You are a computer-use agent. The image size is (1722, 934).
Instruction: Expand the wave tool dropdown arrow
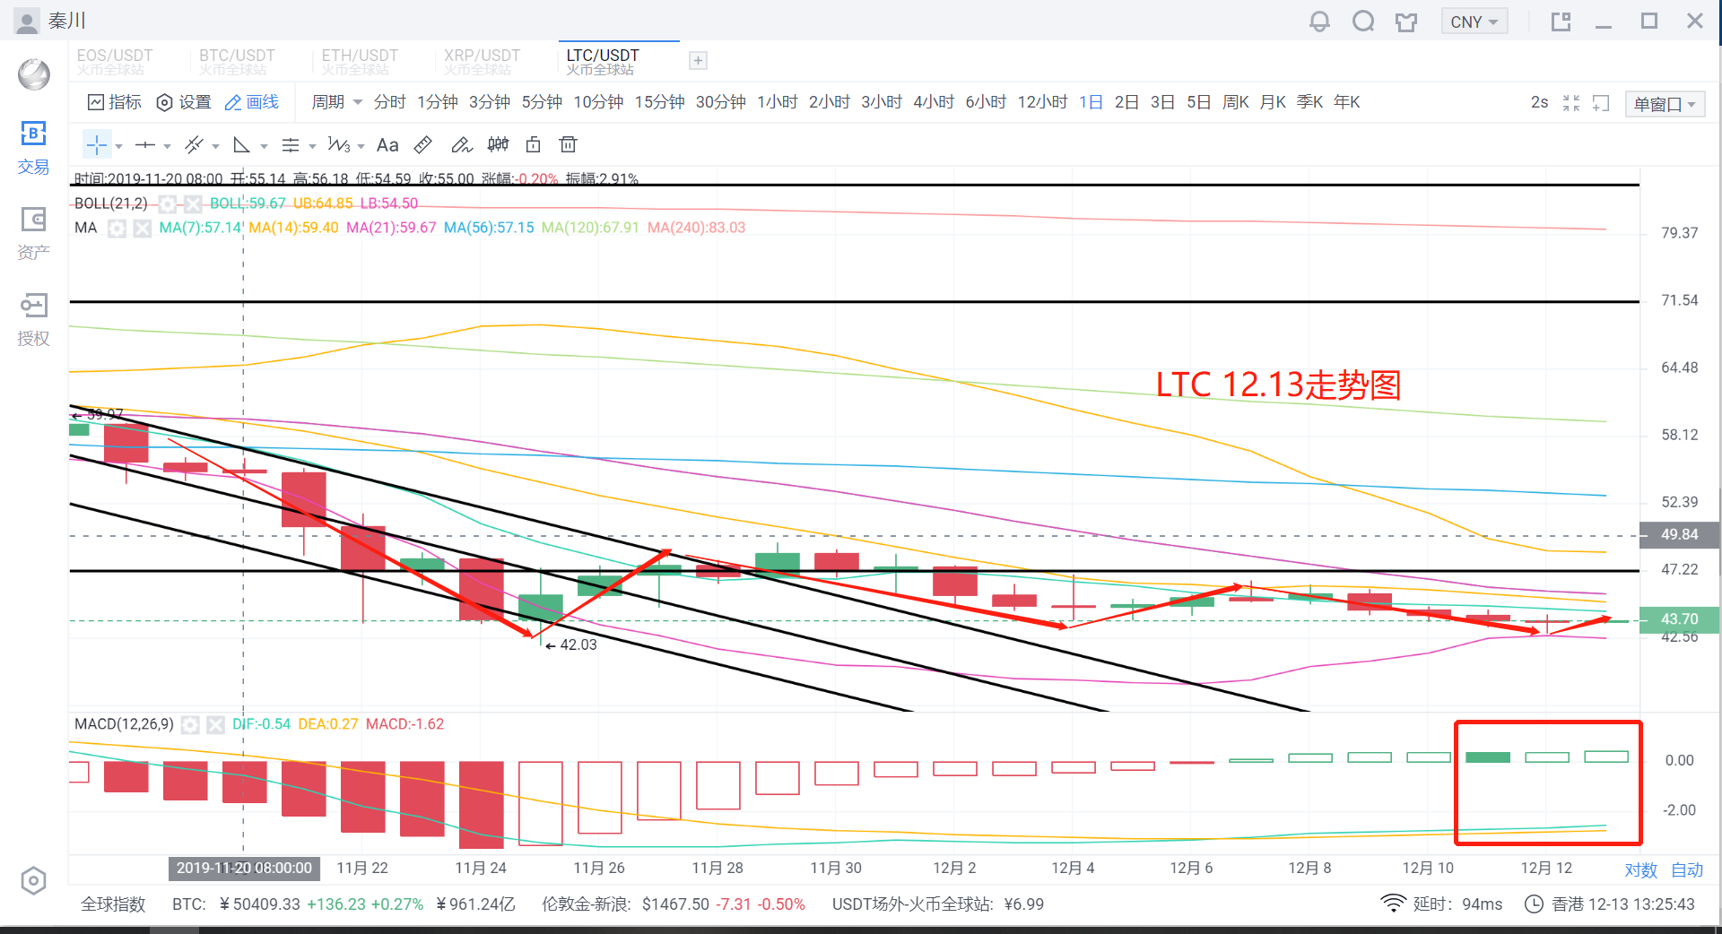click(361, 146)
